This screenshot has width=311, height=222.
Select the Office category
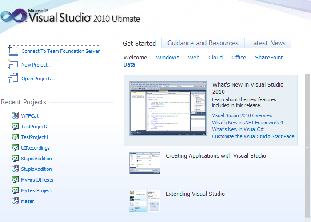pos(239,57)
